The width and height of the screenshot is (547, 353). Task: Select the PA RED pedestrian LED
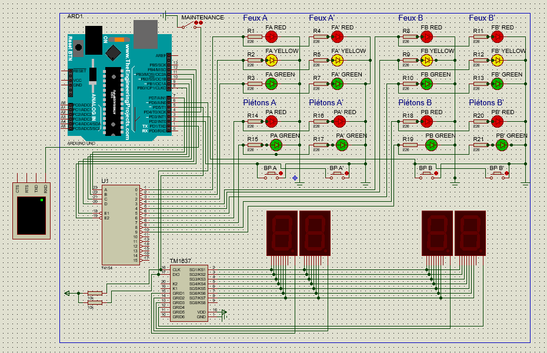click(x=271, y=121)
